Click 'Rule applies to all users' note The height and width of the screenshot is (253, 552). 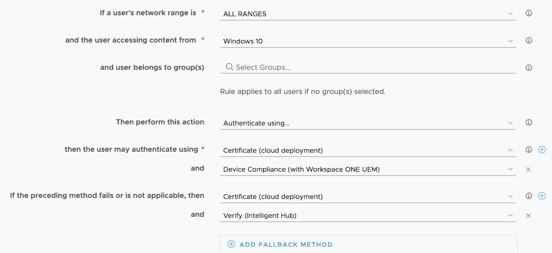pos(303,91)
